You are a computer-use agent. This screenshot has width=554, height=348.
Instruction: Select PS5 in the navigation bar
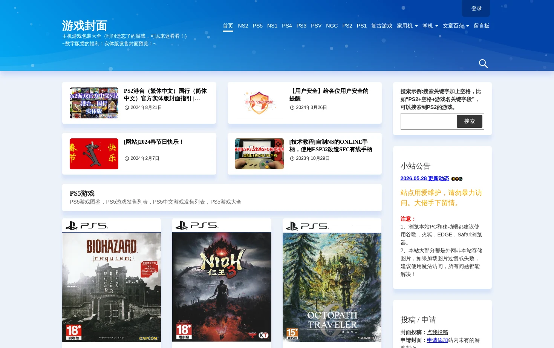coord(258,26)
